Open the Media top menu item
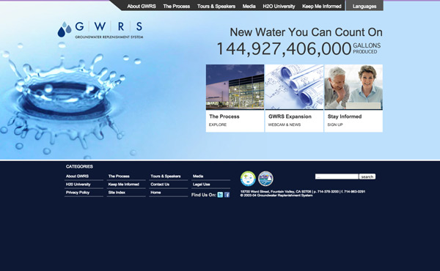This screenshot has height=271, width=440. click(x=249, y=6)
